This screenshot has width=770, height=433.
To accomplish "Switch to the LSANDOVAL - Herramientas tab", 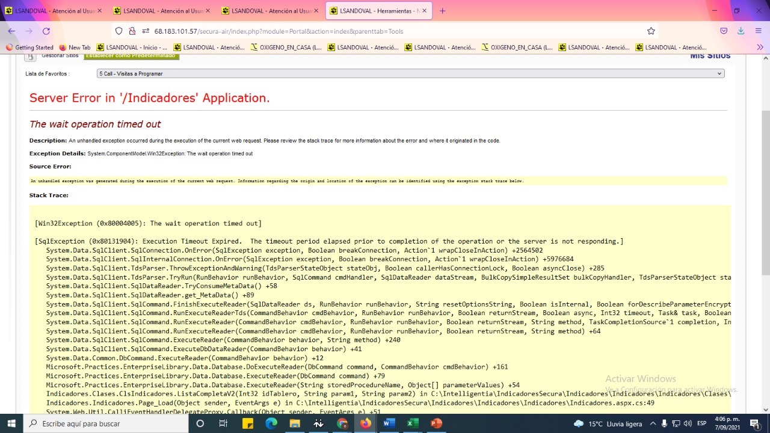I will (379, 11).
